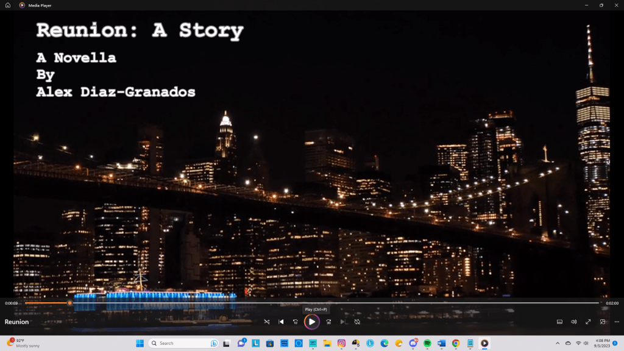Enter full screen mode
The width and height of the screenshot is (624, 351).
(x=589, y=322)
